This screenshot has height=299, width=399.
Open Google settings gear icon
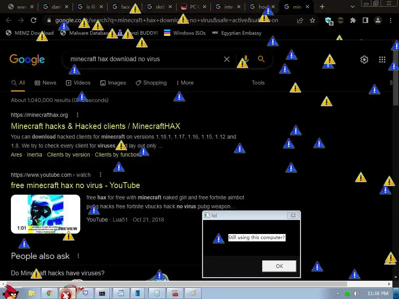point(364,60)
